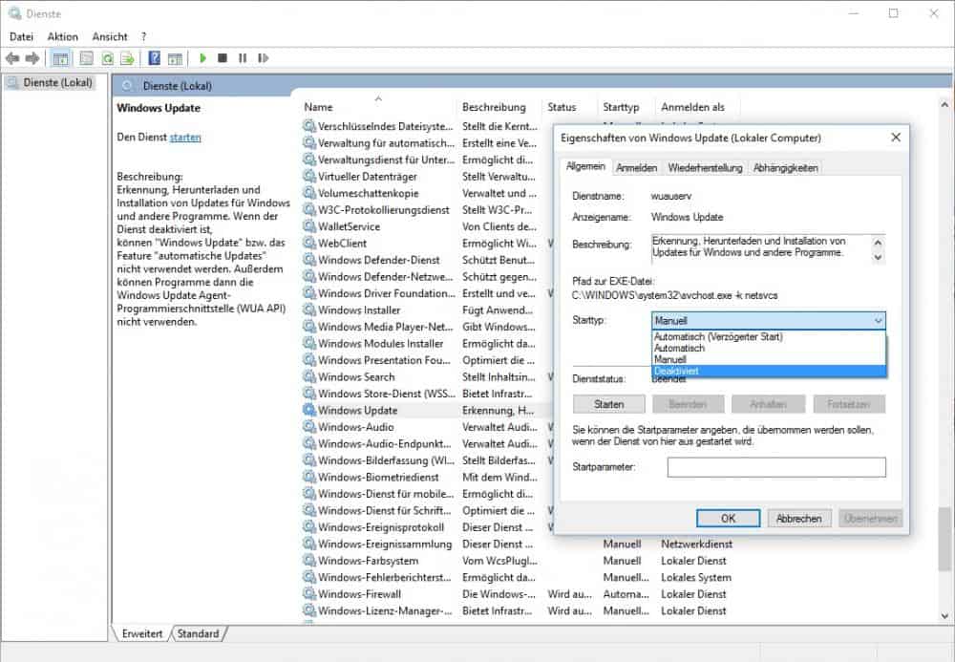Click the gear icon of Virtueller Datenträger row

tap(309, 176)
